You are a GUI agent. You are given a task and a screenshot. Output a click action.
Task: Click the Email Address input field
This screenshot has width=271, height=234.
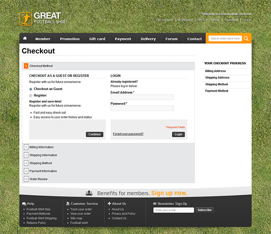(x=142, y=97)
